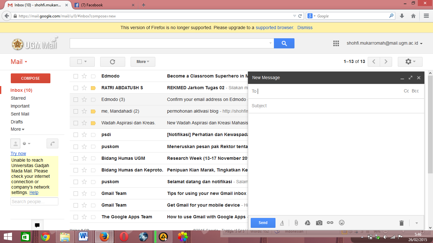This screenshot has width=433, height=243.
Task: Open Microsoft Word from the taskbar
Action: click(84, 236)
